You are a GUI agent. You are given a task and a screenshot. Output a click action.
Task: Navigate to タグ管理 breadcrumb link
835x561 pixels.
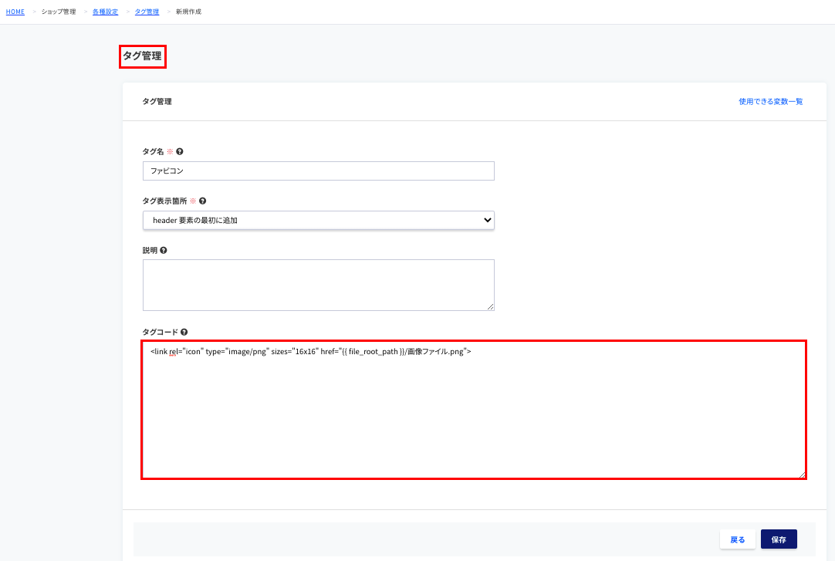point(147,12)
